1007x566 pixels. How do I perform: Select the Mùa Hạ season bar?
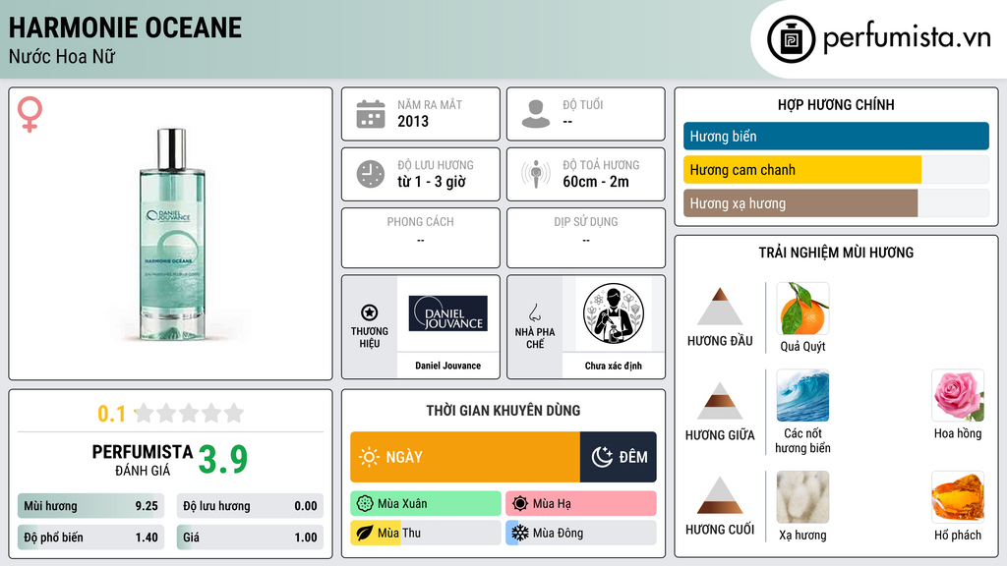pyautogui.click(x=581, y=504)
